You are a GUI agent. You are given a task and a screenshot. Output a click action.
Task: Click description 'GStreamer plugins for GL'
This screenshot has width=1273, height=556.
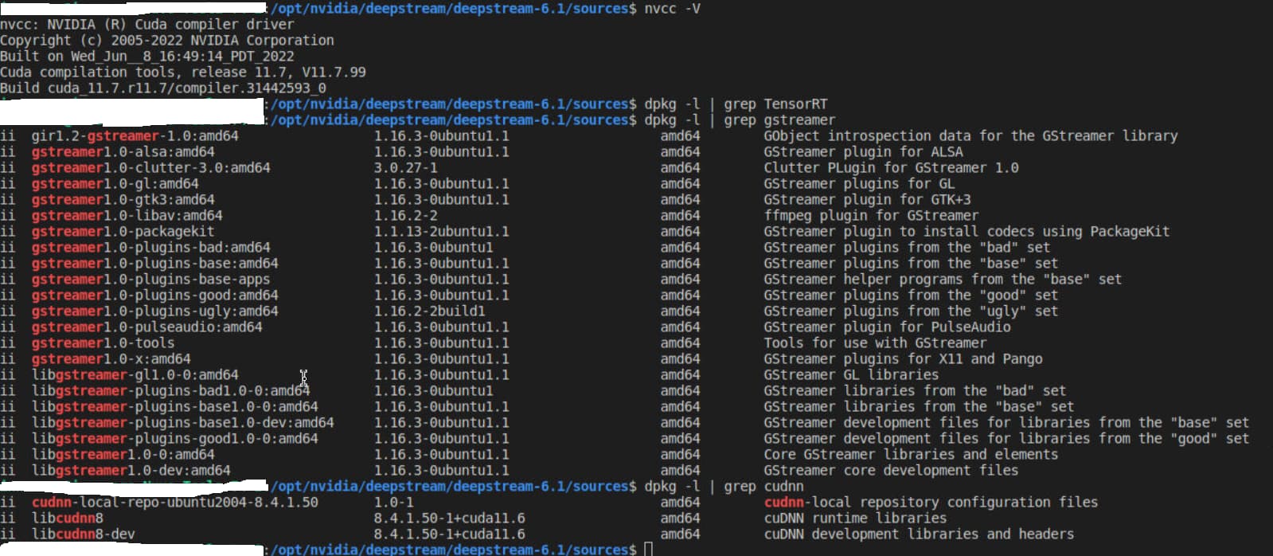[x=859, y=184]
